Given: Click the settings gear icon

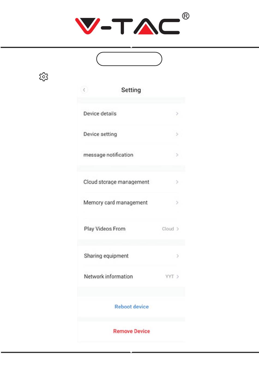Looking at the screenshot, I should (x=44, y=77).
